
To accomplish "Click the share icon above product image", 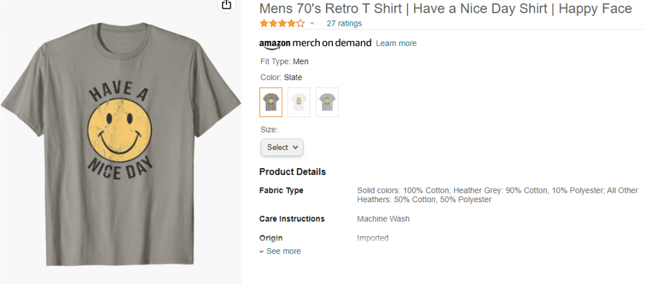I will [226, 4].
